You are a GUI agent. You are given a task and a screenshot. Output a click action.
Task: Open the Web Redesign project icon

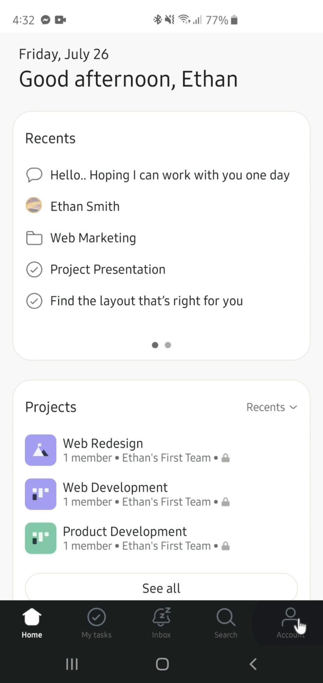point(41,450)
